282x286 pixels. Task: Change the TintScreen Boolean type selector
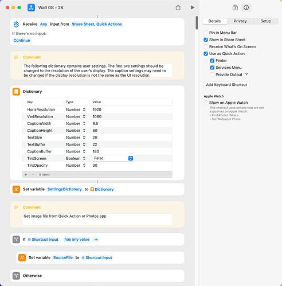pos(76,158)
